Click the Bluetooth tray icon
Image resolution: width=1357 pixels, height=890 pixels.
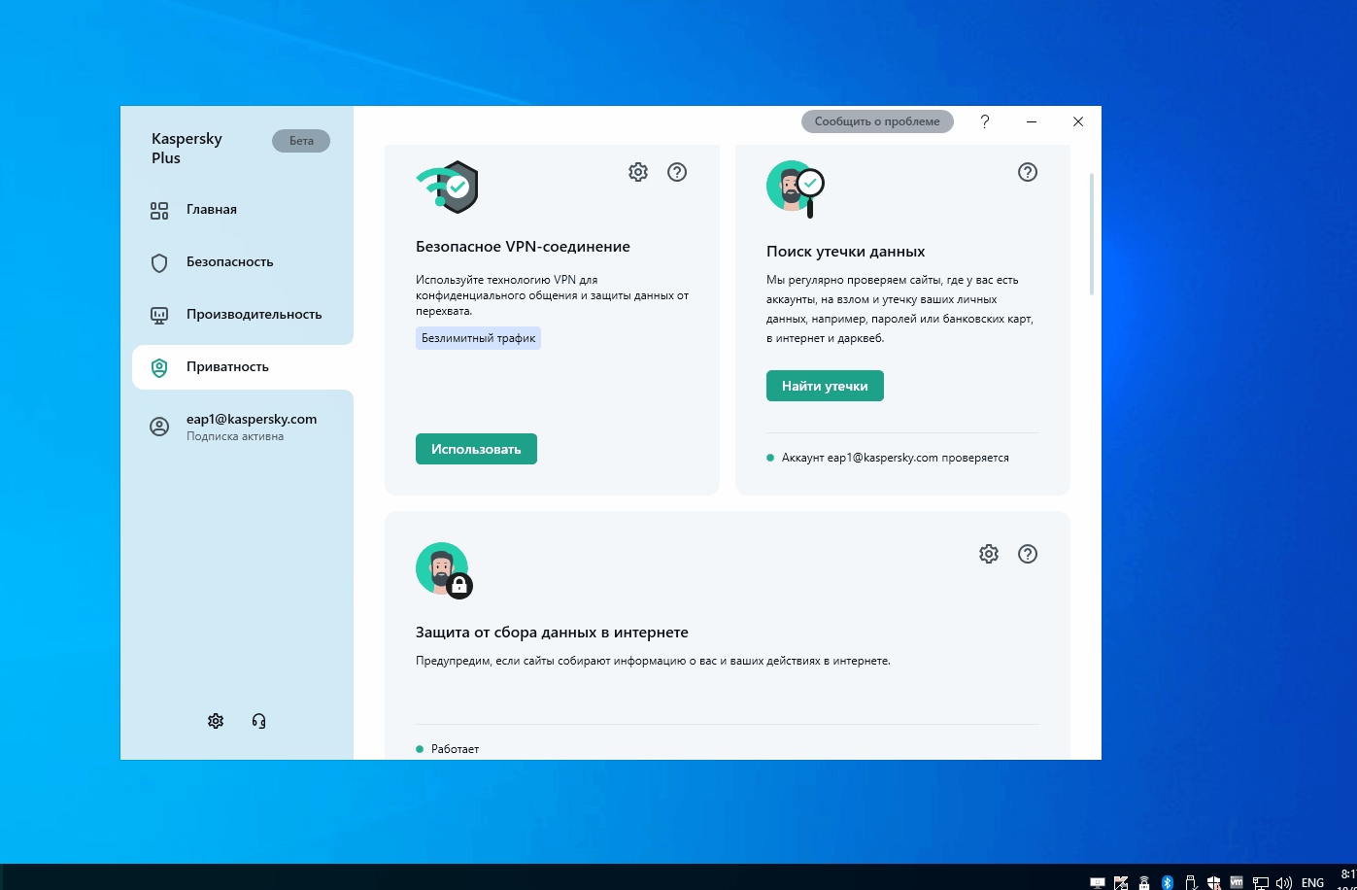pyautogui.click(x=1168, y=882)
